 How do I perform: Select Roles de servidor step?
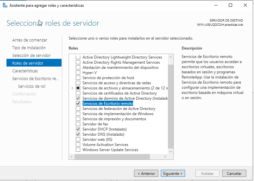click(x=34, y=63)
